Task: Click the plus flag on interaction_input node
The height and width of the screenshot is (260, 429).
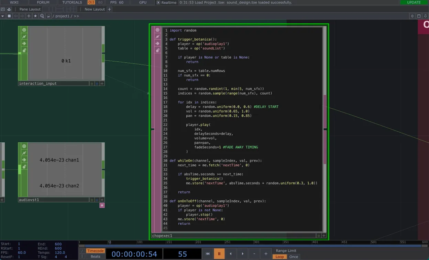Action: (x=102, y=83)
